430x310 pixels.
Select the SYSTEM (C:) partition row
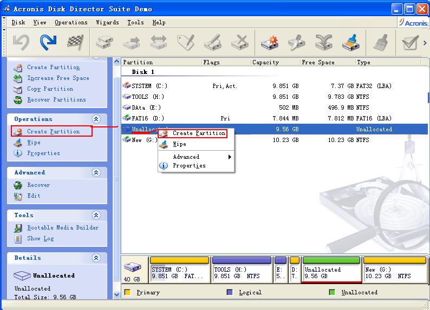(x=274, y=86)
